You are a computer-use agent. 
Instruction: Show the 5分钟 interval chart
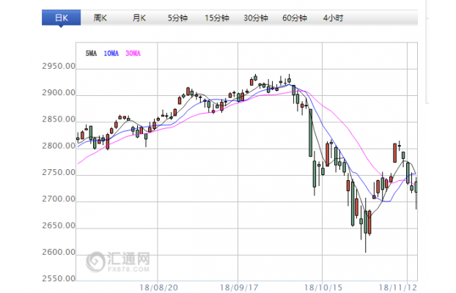pos(177,17)
